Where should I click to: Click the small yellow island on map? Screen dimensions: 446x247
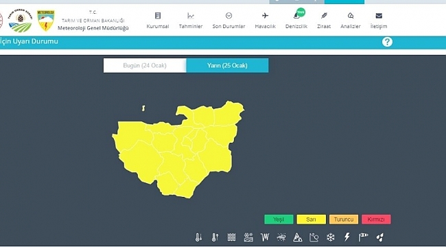(143, 108)
